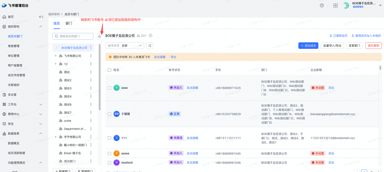Click the help icon next to member count 207

click(x=151, y=36)
